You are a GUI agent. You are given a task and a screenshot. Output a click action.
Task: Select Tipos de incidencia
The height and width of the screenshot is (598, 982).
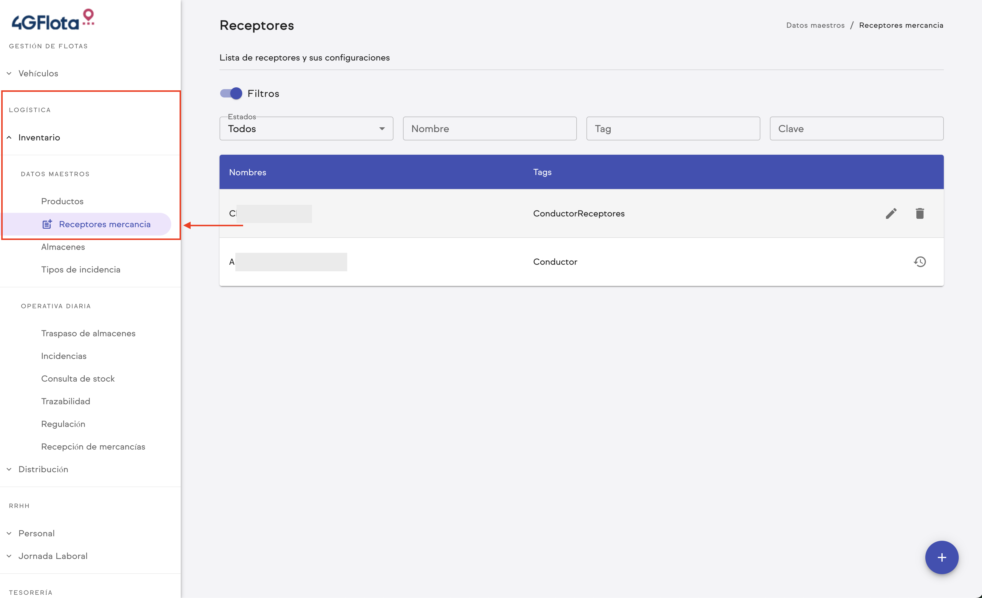(x=81, y=269)
